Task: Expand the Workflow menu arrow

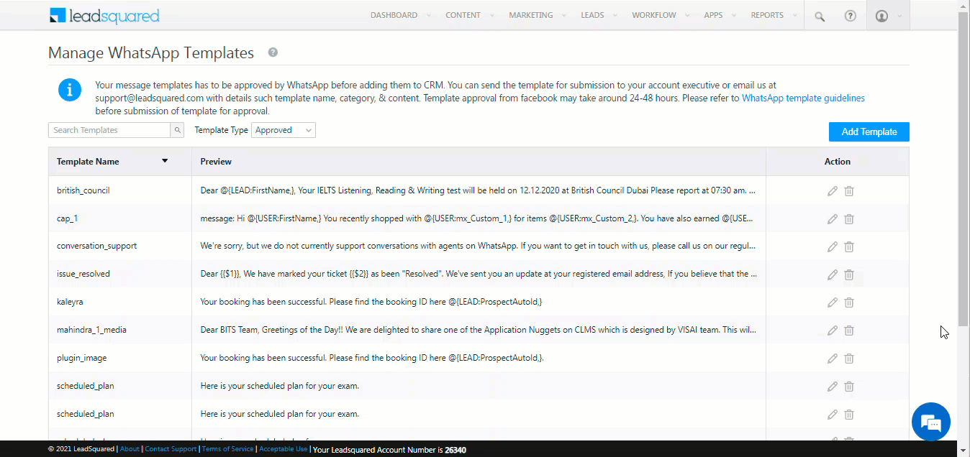Action: tap(687, 15)
